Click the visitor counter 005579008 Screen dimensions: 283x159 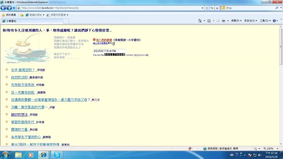115,54
